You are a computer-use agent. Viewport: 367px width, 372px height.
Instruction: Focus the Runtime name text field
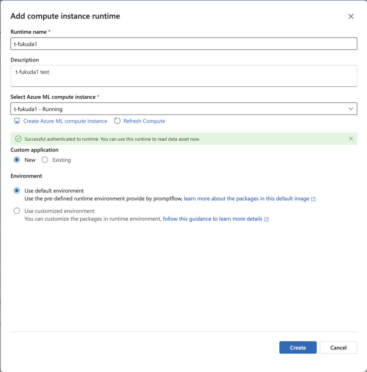183,44
